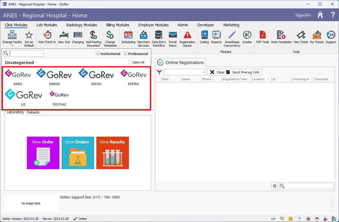Click the New Order tile
The width and height of the screenshot is (339, 222).
[x=43, y=153]
